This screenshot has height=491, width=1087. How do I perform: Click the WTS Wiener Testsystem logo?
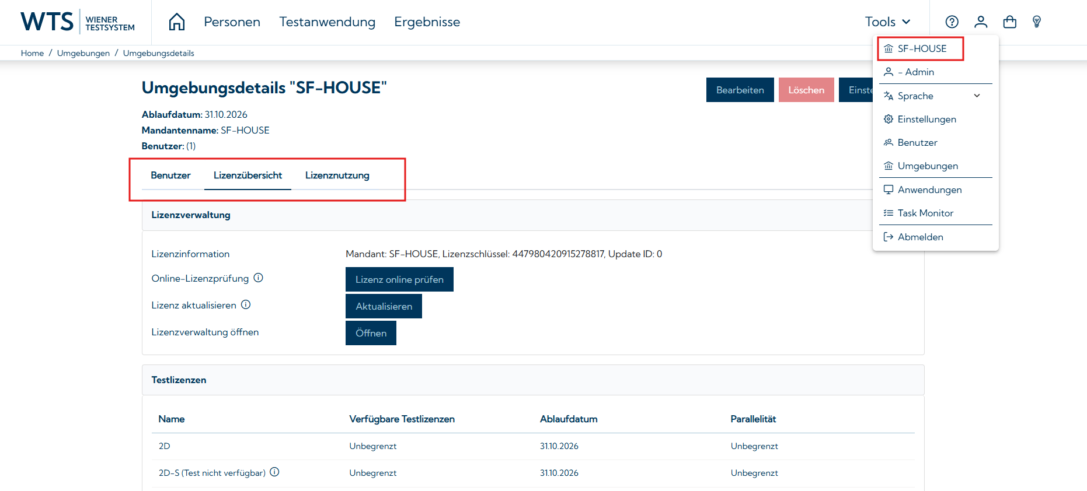[x=78, y=22]
